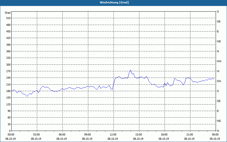Click the 'Windrichtung [Grad]' chart title
Image resolution: width=227 pixels, height=142 pixels.
coord(114,3)
